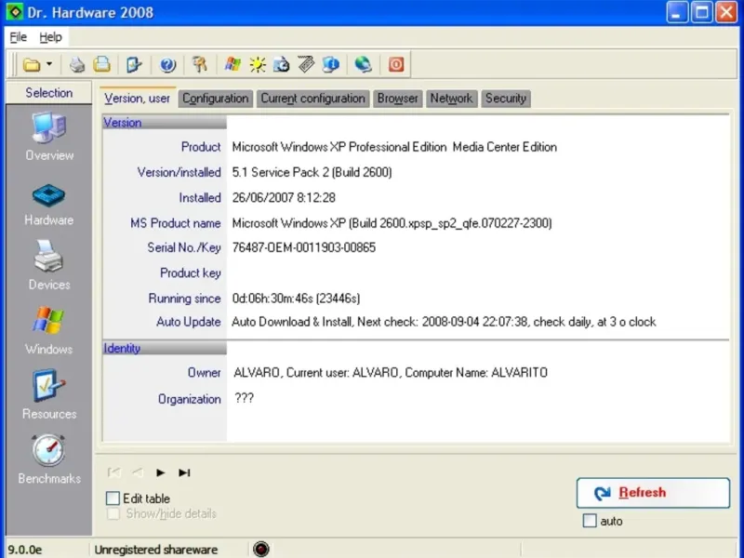Click the Selection header in sidebar

tap(49, 92)
